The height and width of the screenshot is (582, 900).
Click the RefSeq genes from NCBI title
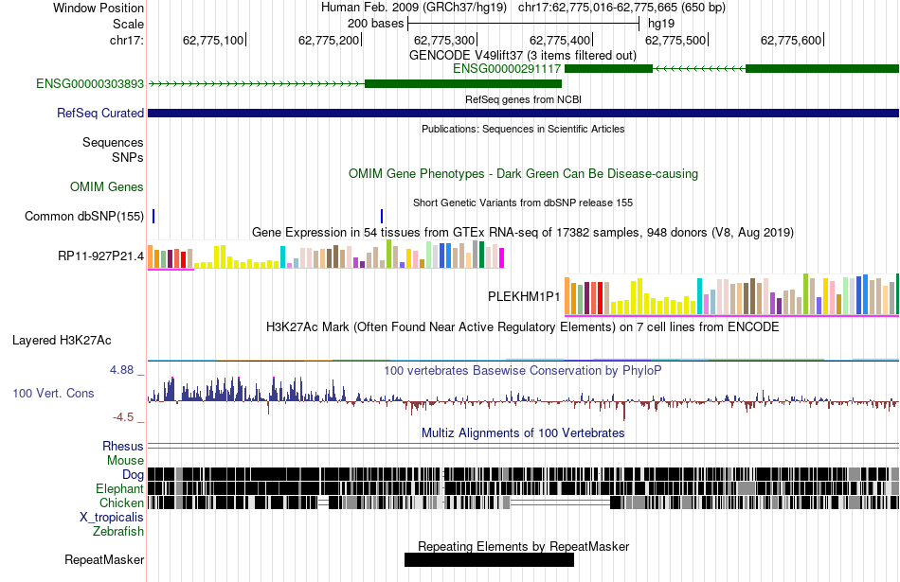tap(523, 99)
